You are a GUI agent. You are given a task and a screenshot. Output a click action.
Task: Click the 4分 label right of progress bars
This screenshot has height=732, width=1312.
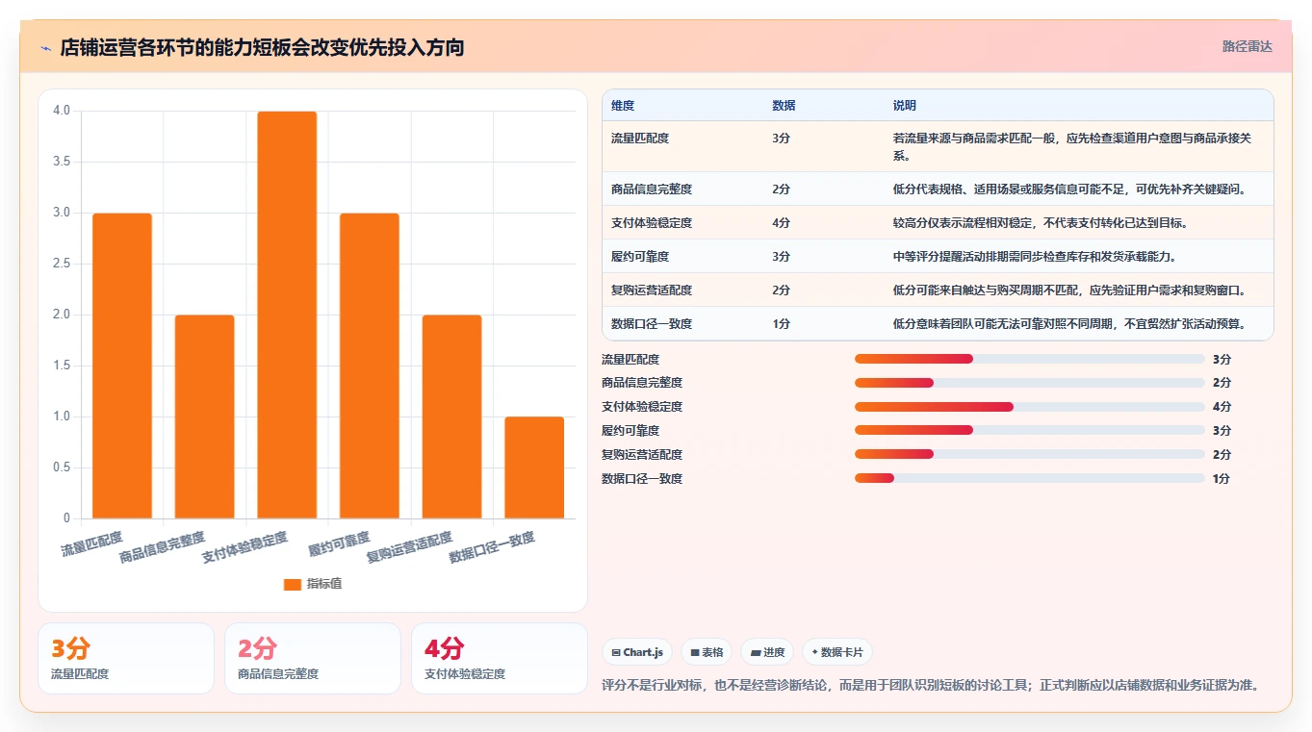click(x=1222, y=407)
